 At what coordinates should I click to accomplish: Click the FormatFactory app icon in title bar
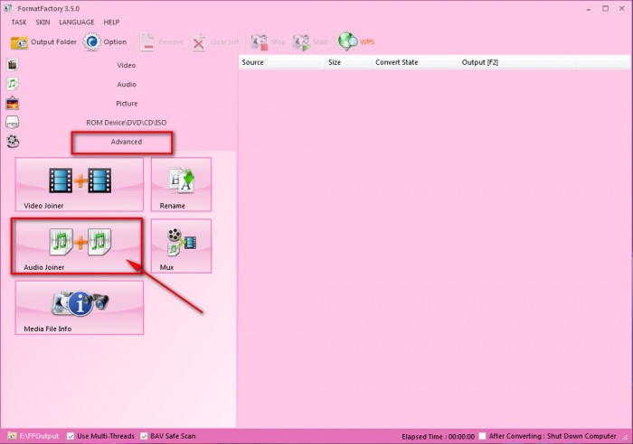click(x=7, y=8)
